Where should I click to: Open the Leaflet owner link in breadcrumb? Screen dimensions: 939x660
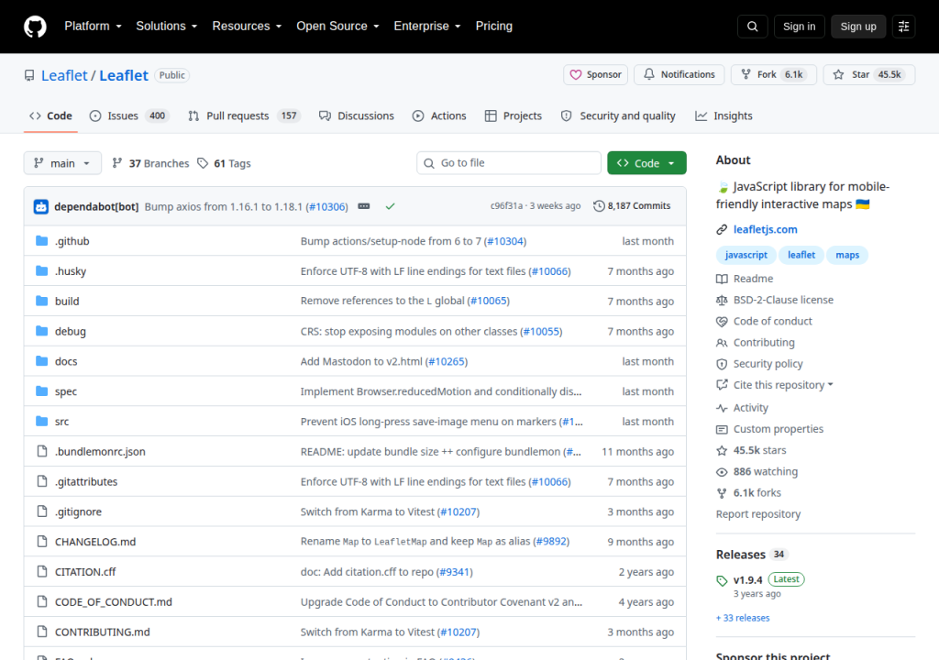64,75
